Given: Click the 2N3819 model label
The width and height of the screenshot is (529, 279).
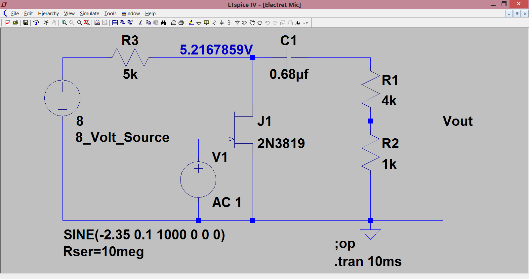Looking at the screenshot, I should 281,144.
